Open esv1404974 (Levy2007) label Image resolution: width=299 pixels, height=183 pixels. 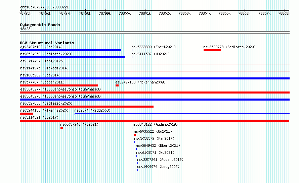point(158,167)
